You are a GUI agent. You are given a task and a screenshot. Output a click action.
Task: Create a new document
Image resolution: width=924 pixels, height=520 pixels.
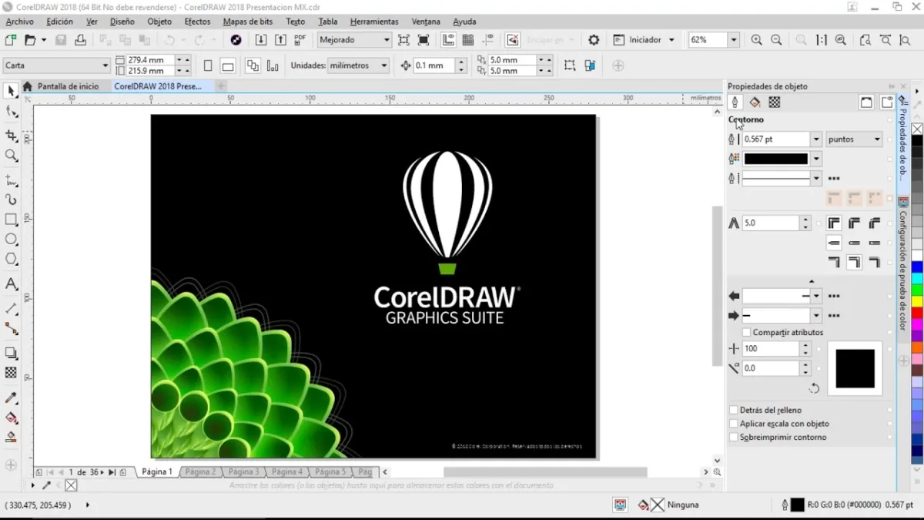10,40
